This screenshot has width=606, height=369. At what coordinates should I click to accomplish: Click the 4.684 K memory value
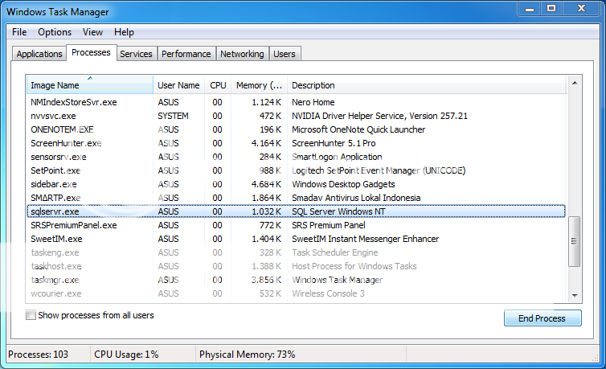[x=266, y=184]
